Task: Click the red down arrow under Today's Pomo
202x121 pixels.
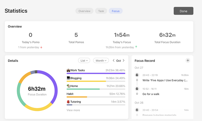Action: click(41, 47)
